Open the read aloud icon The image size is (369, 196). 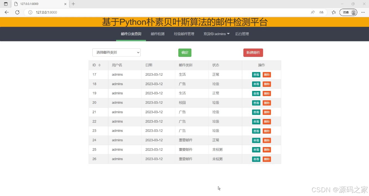pyautogui.click(x=313, y=12)
